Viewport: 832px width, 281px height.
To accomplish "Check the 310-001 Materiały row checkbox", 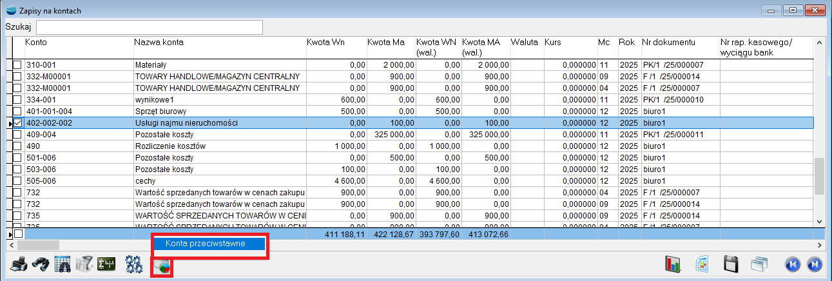I will 18,65.
